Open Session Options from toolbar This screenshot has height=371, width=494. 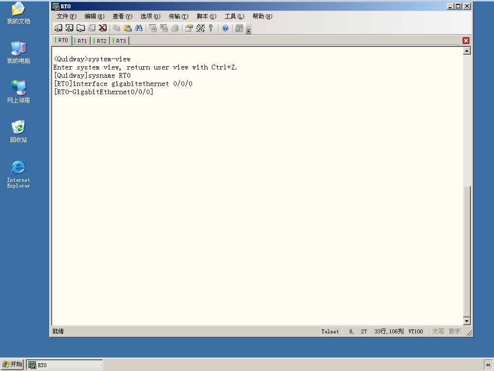coord(189,28)
